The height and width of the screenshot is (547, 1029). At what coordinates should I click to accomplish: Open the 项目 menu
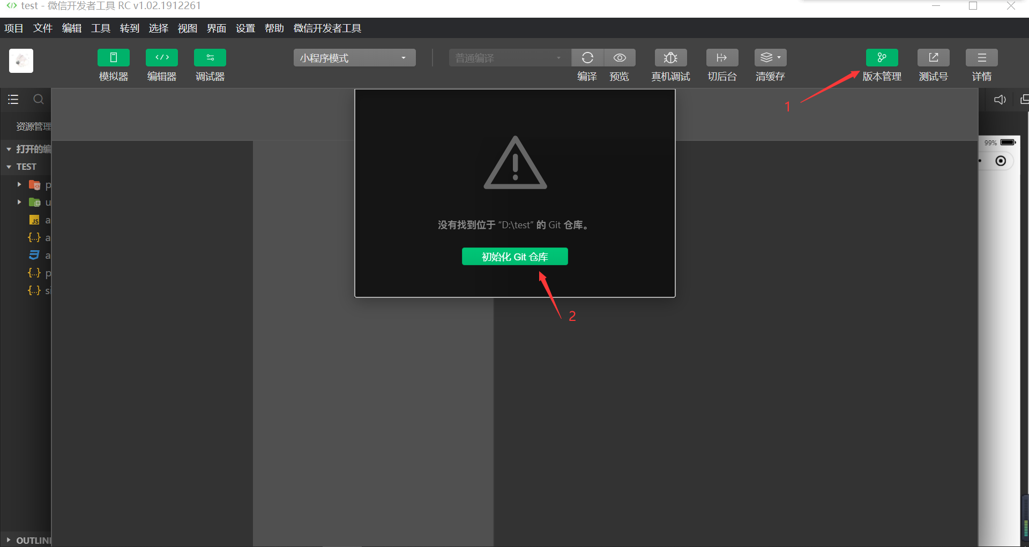pos(14,28)
